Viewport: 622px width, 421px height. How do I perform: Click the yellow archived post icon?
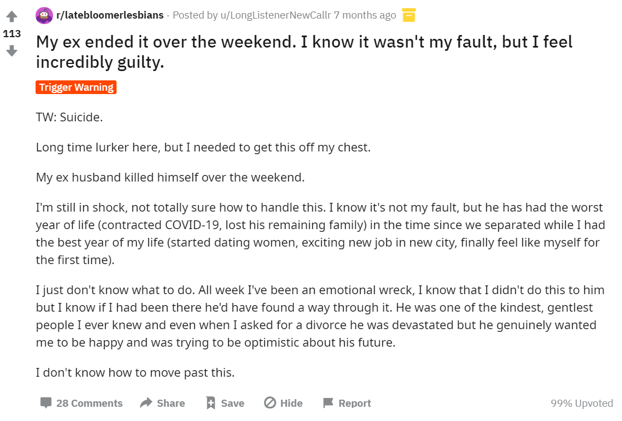(x=408, y=15)
